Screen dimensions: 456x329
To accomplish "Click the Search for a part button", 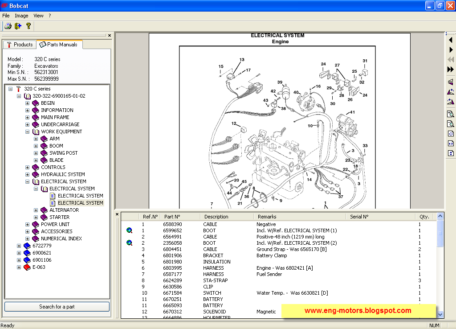I will tap(57, 307).
